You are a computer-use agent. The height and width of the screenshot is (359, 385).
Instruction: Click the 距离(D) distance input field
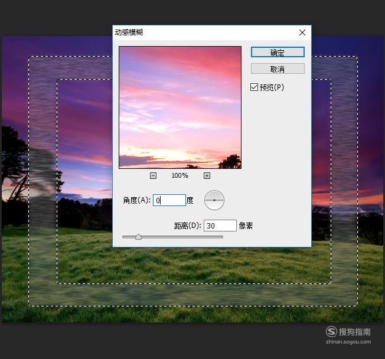pos(220,226)
